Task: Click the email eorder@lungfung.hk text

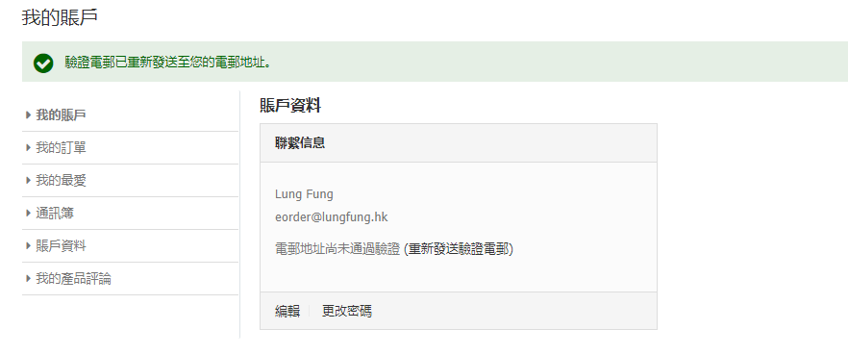Action: pos(331,217)
